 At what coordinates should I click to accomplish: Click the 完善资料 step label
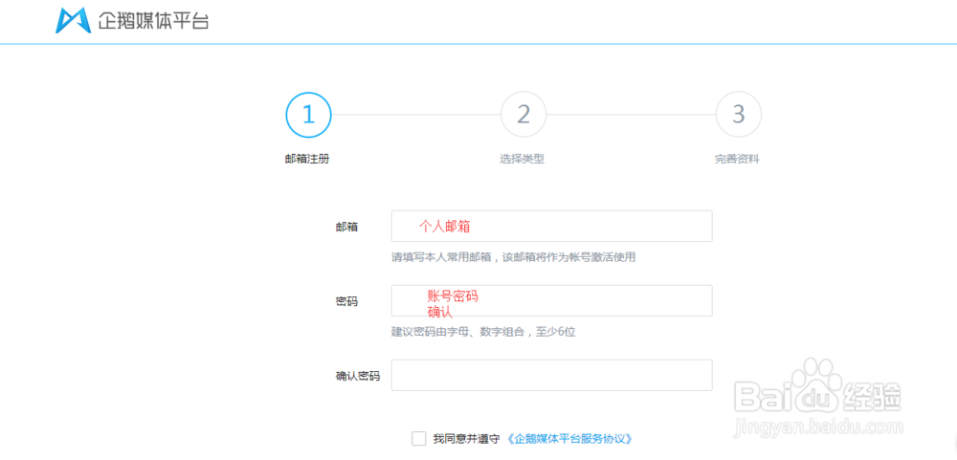coord(737,159)
